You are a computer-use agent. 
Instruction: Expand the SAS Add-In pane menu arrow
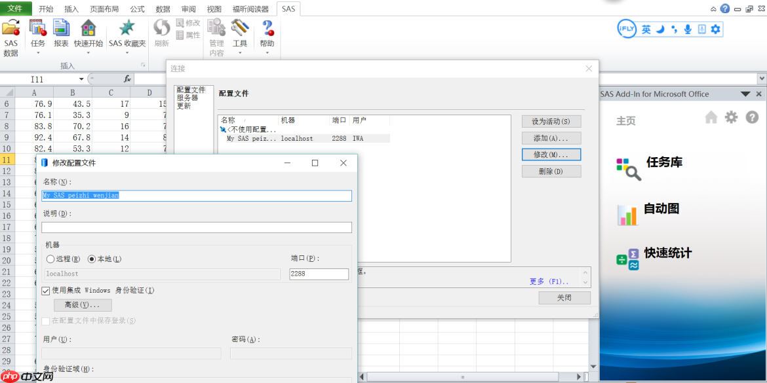[745, 94]
